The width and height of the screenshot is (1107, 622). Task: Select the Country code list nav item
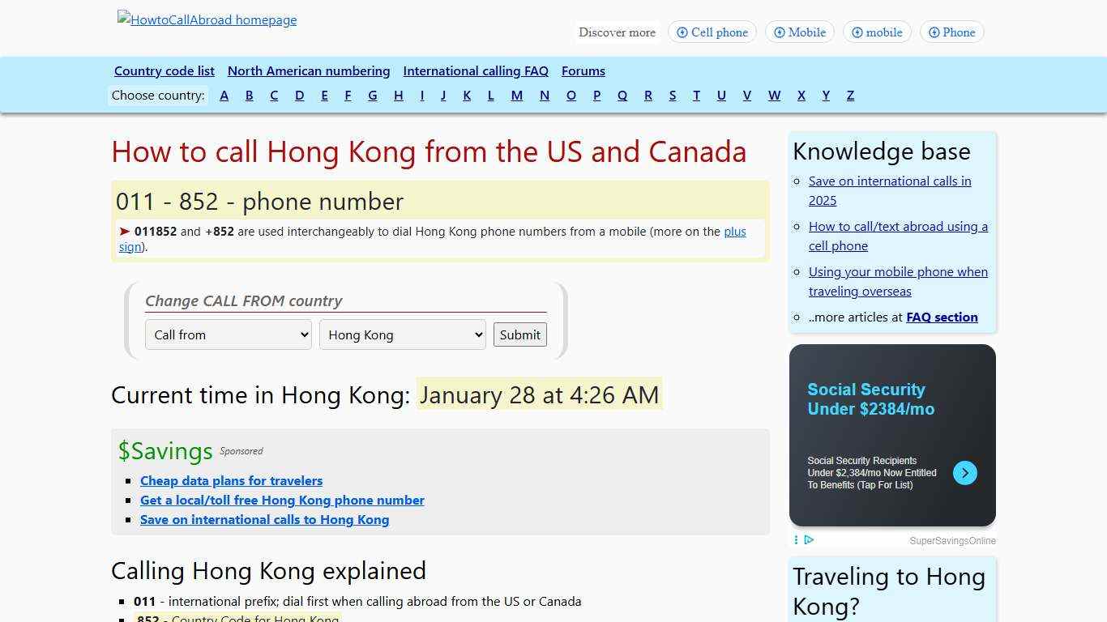pos(165,70)
